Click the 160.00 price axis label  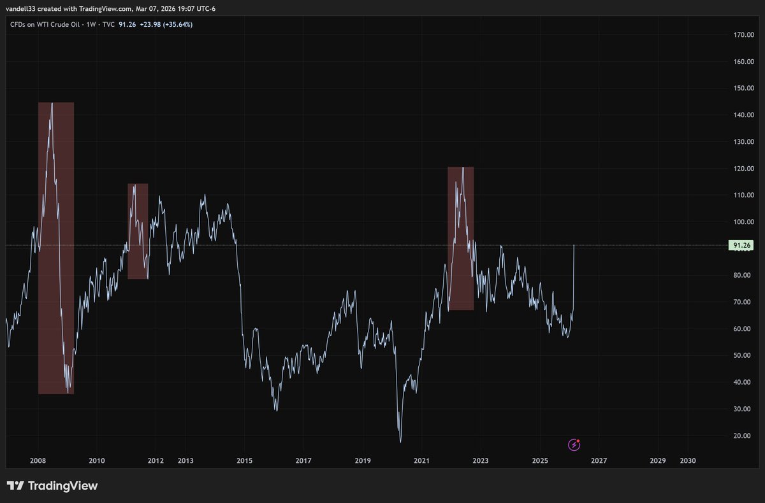coord(743,62)
